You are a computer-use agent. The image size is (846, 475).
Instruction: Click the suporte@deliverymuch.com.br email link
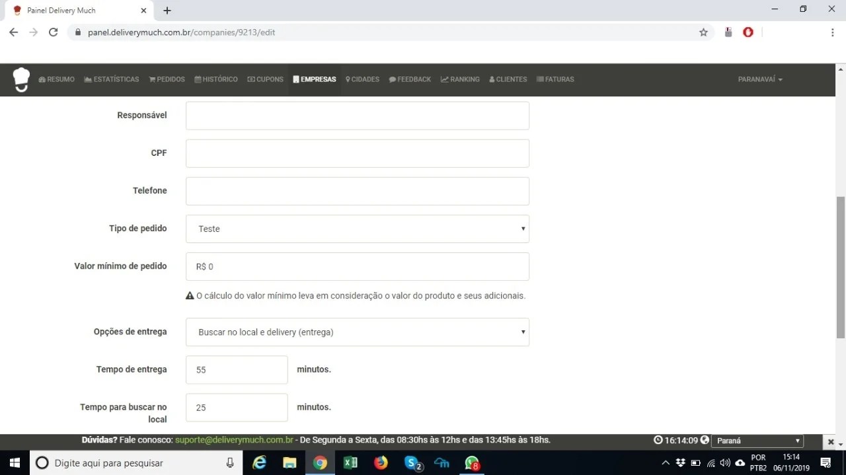tap(234, 440)
